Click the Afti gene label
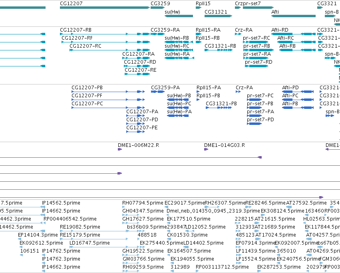This screenshot has height=273, width=340. pos(275,12)
